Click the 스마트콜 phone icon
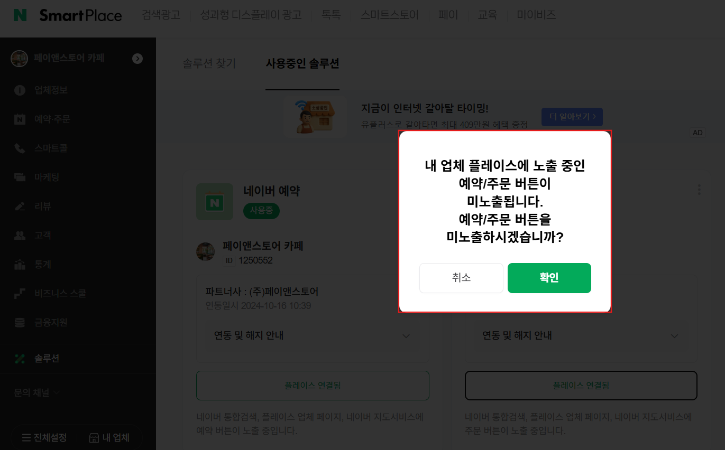Image resolution: width=725 pixels, height=450 pixels. (20, 148)
